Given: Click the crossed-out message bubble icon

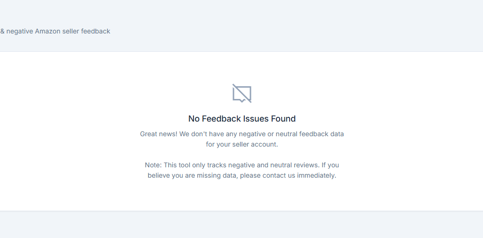Looking at the screenshot, I should 241,93.
